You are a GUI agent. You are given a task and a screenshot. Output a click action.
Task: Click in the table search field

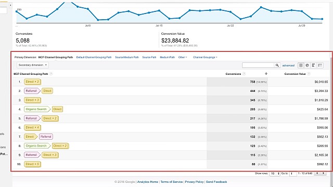(258, 65)
